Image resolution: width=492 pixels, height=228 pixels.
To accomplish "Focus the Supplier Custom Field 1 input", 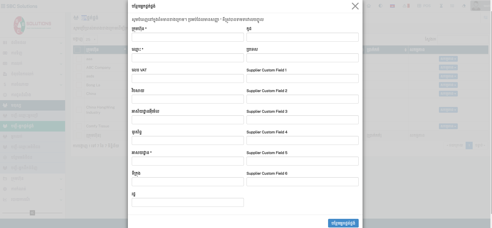I will [302, 78].
